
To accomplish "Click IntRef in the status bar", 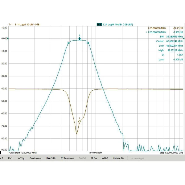I will pos(105,158).
